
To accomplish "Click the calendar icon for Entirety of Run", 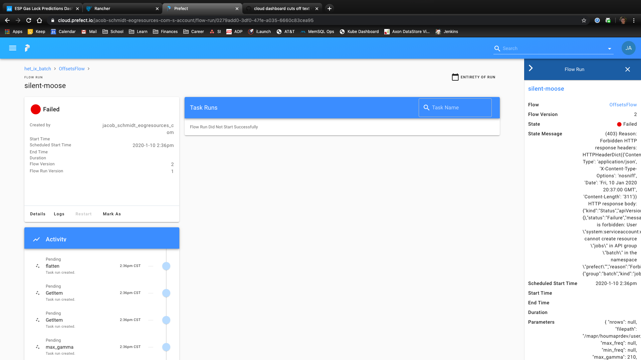I will click(x=455, y=77).
